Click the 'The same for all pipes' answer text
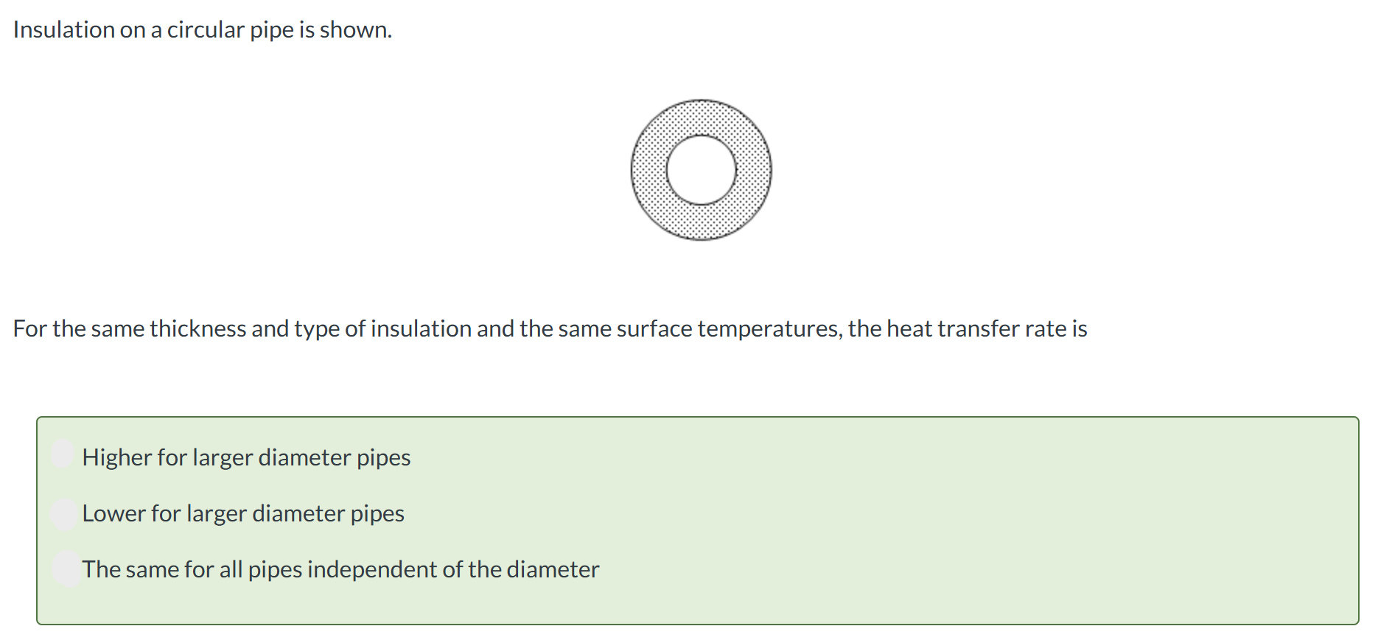The height and width of the screenshot is (640, 1378). pyautogui.click(x=340, y=569)
